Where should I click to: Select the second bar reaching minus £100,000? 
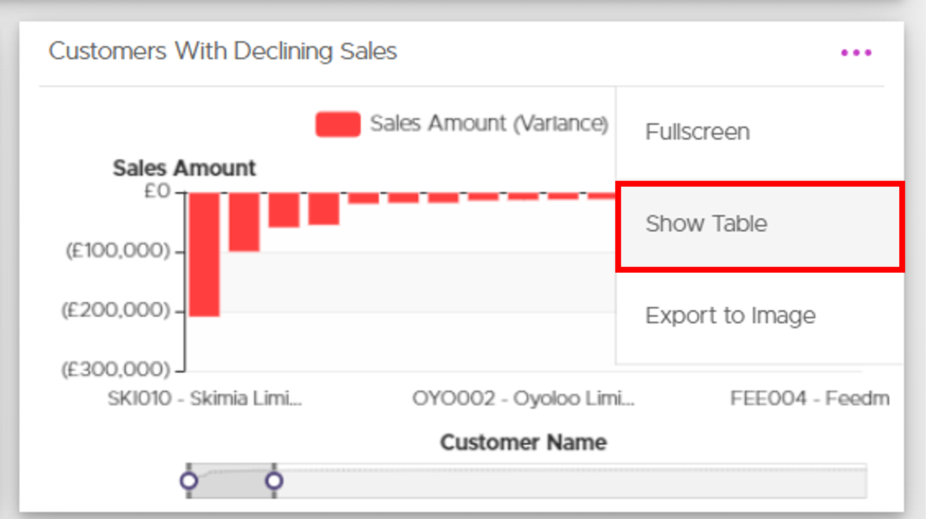[x=244, y=222]
